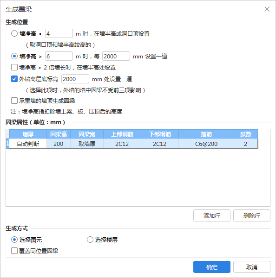Click the 上部钢筋 column header
The height and width of the screenshot is (278, 276).
122,134
